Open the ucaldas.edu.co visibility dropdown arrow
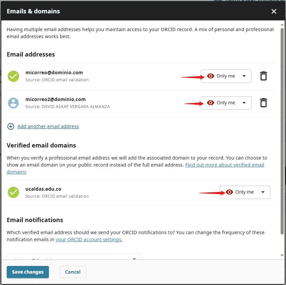The width and height of the screenshot is (286, 285). (x=263, y=192)
